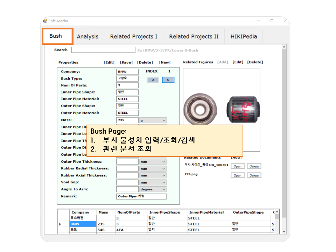Click the Company column header in table

(x=83, y=212)
